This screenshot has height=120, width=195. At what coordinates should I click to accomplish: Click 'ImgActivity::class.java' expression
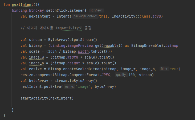136,16
